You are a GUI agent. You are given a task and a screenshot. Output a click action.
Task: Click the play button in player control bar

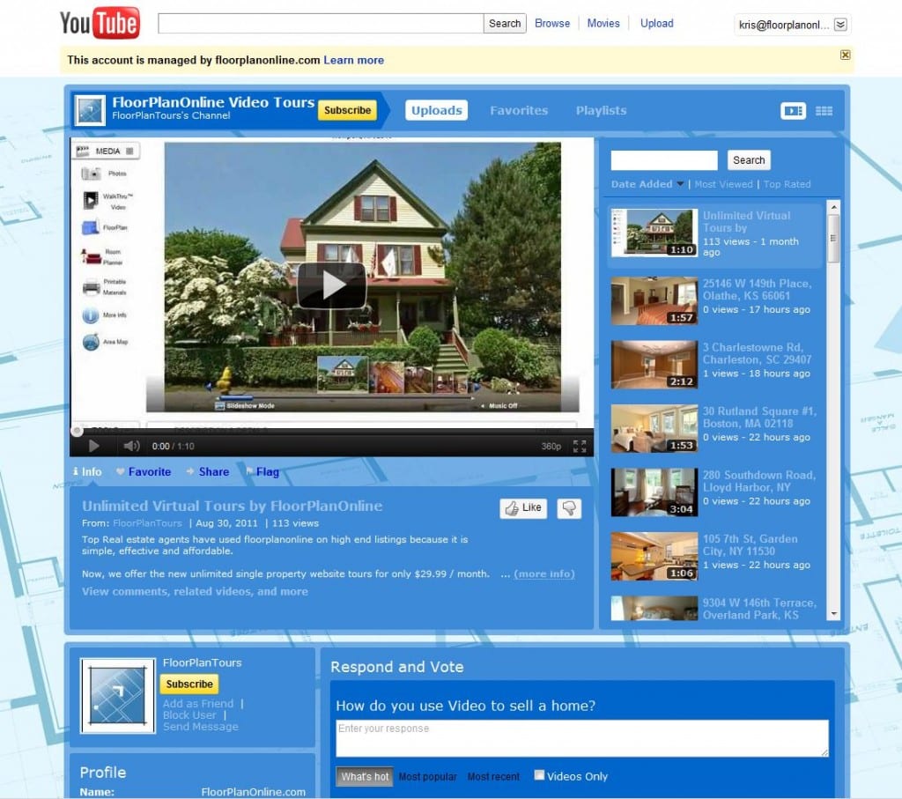click(x=93, y=446)
